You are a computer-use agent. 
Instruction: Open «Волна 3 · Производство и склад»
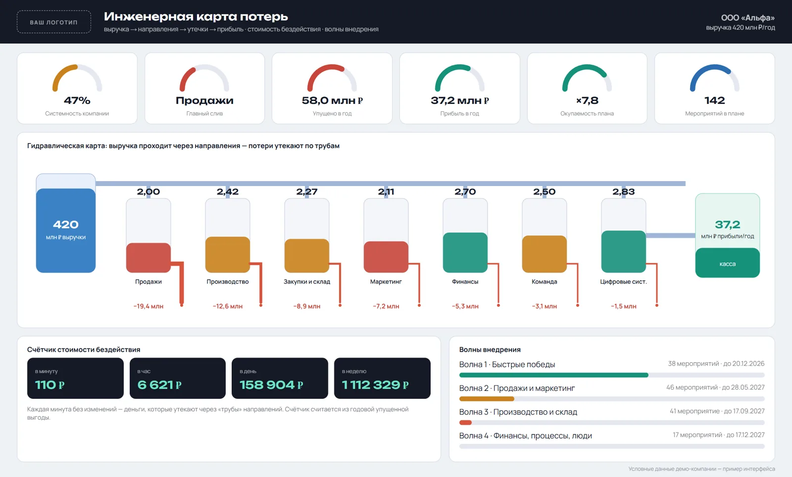point(518,412)
